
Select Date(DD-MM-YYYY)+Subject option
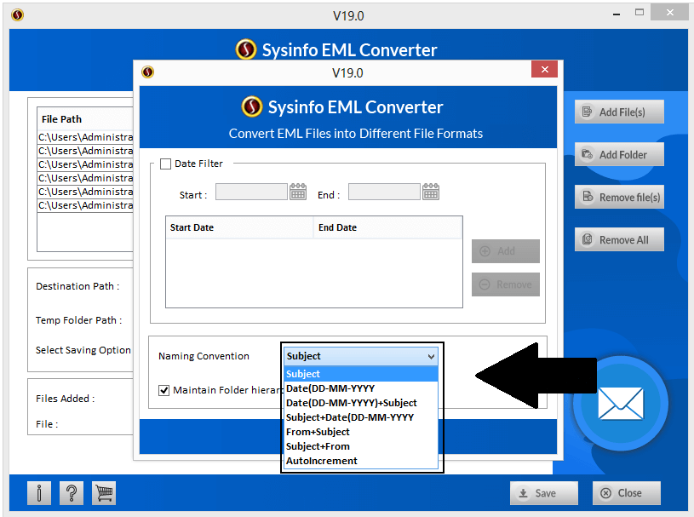pos(361,403)
